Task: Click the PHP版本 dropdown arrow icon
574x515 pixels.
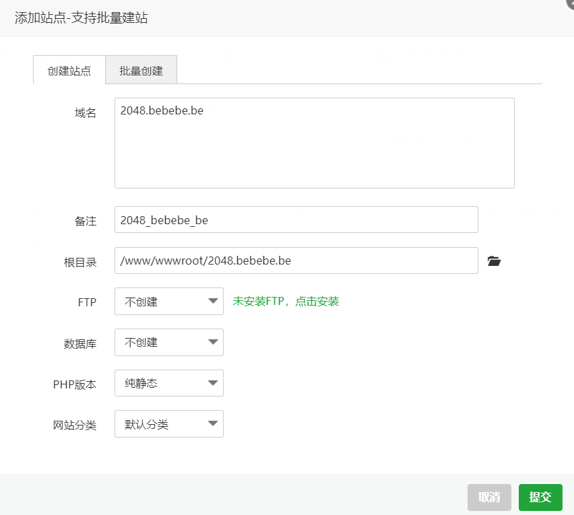Action: point(212,383)
